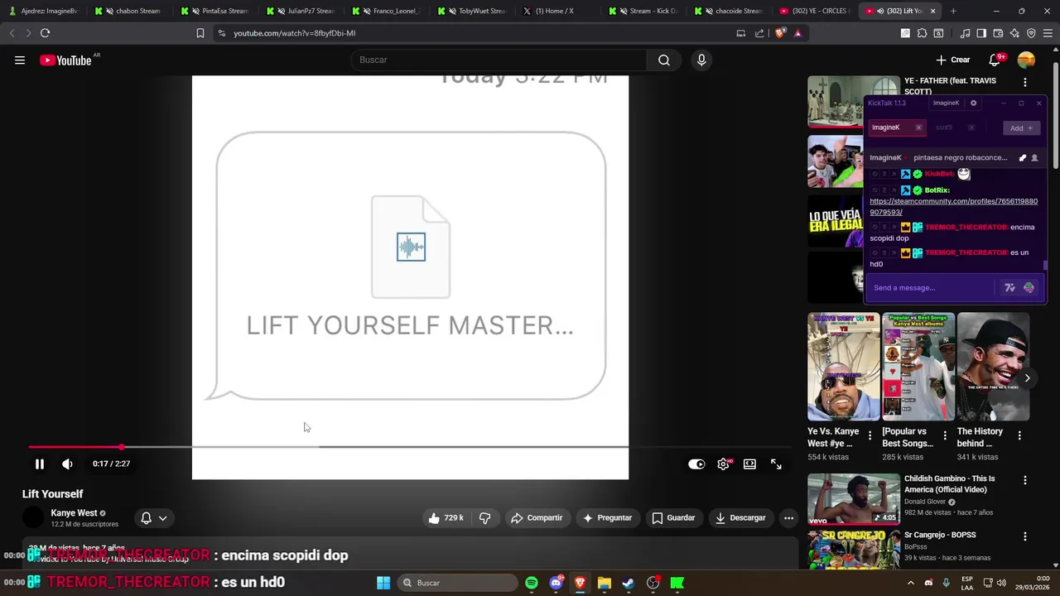1060x596 pixels.
Task: Open YouTube player settings gear
Action: click(x=723, y=464)
